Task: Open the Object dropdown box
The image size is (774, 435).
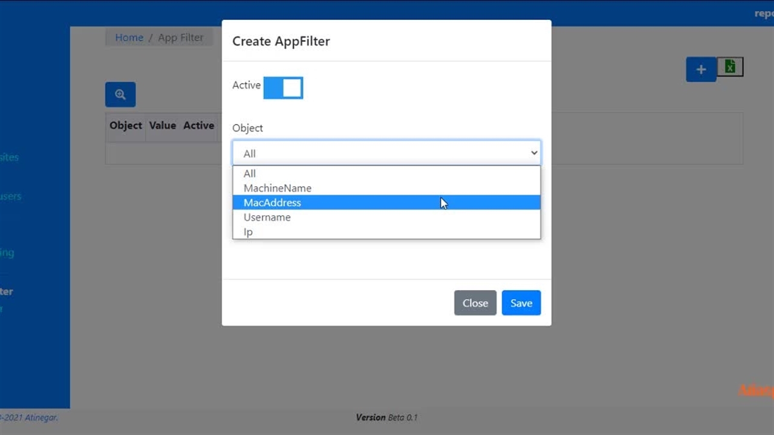Action: pyautogui.click(x=386, y=153)
